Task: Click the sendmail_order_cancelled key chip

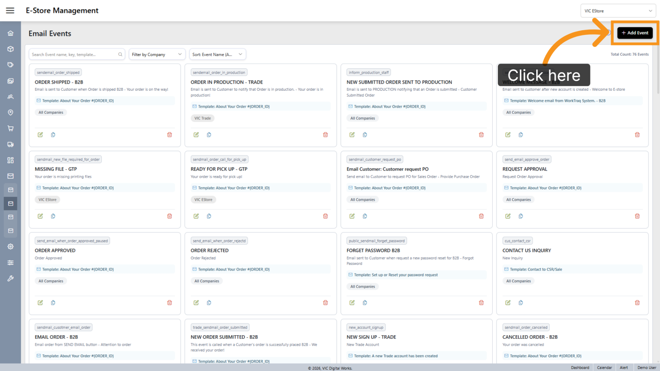Action: (x=526, y=327)
